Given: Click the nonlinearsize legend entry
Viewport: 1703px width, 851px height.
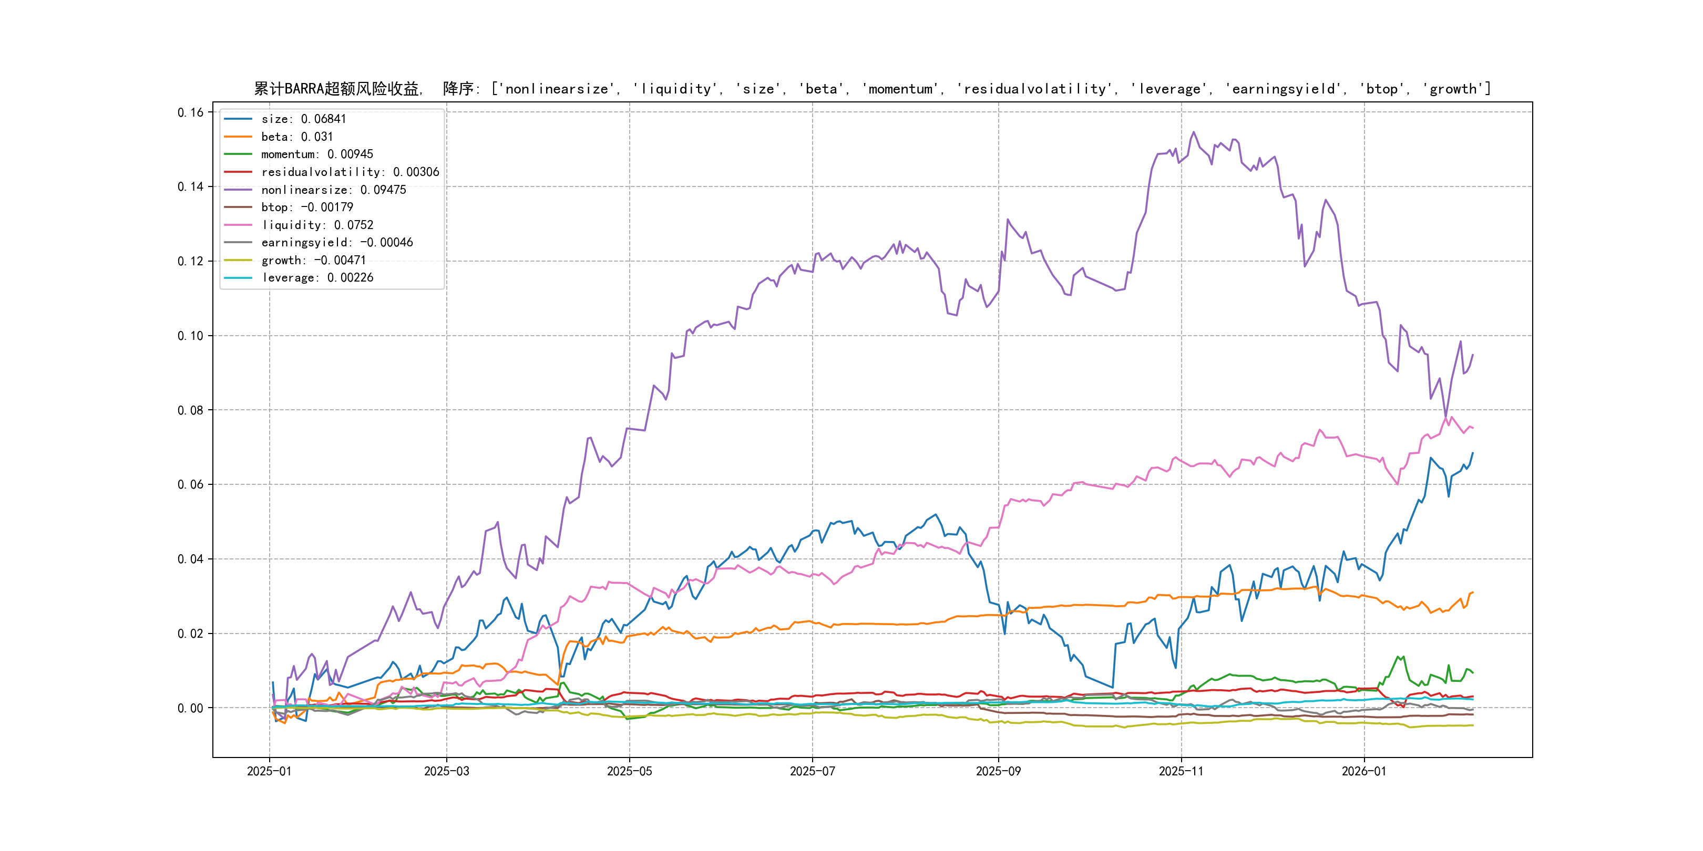Looking at the screenshot, I should click(333, 190).
